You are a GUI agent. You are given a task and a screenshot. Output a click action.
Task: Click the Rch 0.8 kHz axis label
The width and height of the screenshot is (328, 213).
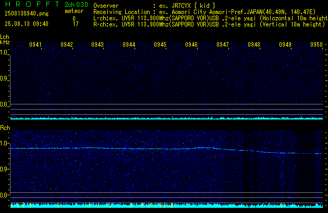tap(4, 195)
